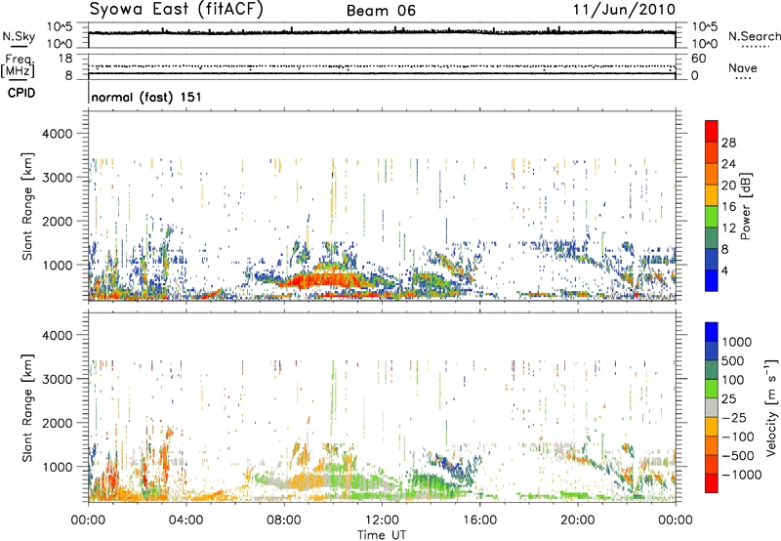Click the 'Beam 06' heading
The height and width of the screenshot is (541, 781).
tap(381, 11)
